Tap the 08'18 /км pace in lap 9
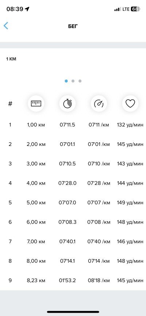This screenshot has width=146, height=316. tap(99, 280)
